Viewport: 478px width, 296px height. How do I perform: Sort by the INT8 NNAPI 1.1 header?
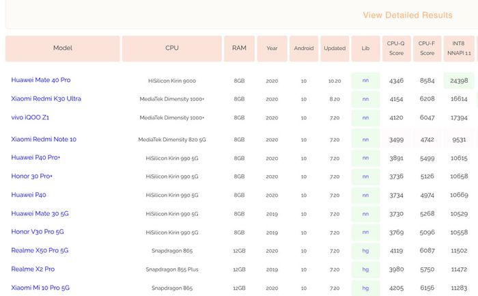pos(459,49)
